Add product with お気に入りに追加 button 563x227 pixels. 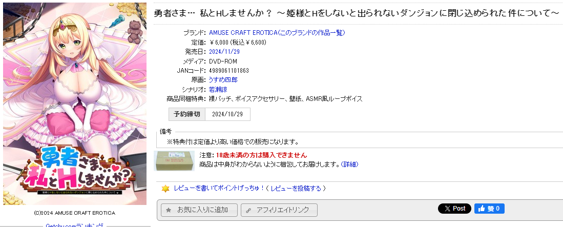coord(199,210)
